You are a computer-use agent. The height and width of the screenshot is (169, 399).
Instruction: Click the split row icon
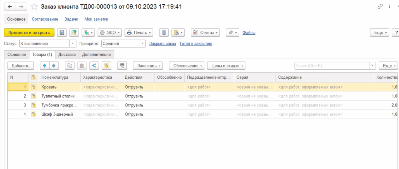click(x=94, y=66)
